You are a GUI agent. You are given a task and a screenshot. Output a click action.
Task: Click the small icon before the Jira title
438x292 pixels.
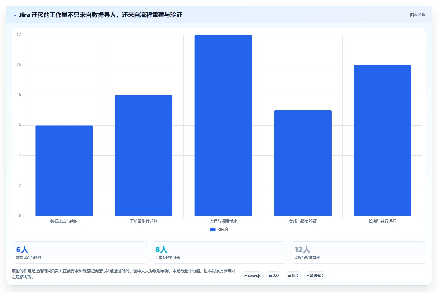[x=14, y=15]
